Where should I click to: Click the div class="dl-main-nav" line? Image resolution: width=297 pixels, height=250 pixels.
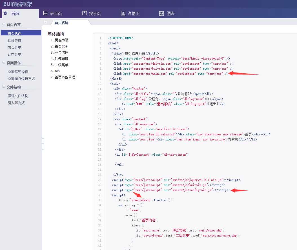(136, 124)
